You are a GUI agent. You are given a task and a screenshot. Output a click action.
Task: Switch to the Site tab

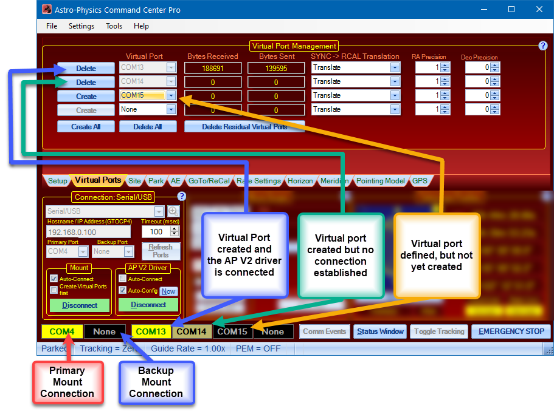(134, 181)
